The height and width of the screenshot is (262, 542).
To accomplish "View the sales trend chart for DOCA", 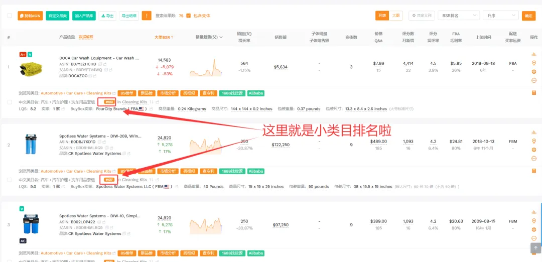I will click(x=206, y=68).
